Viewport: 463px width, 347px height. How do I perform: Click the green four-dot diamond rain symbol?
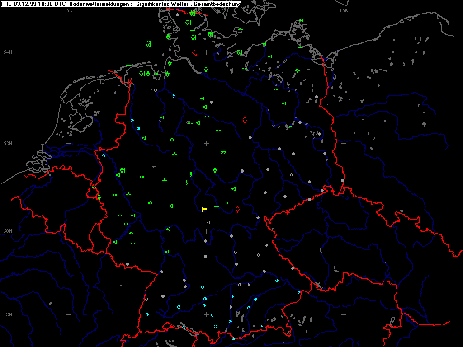(297, 70)
